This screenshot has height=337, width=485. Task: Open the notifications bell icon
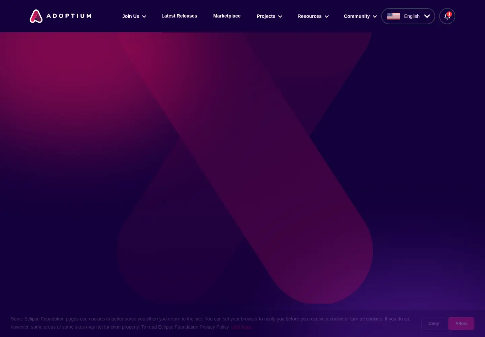click(x=447, y=16)
